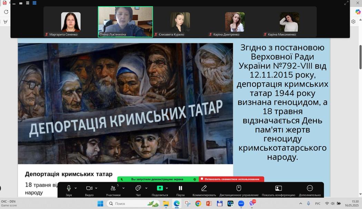Click Показать конференцию button
Screen dimensions: 362x209
coord(278,190)
